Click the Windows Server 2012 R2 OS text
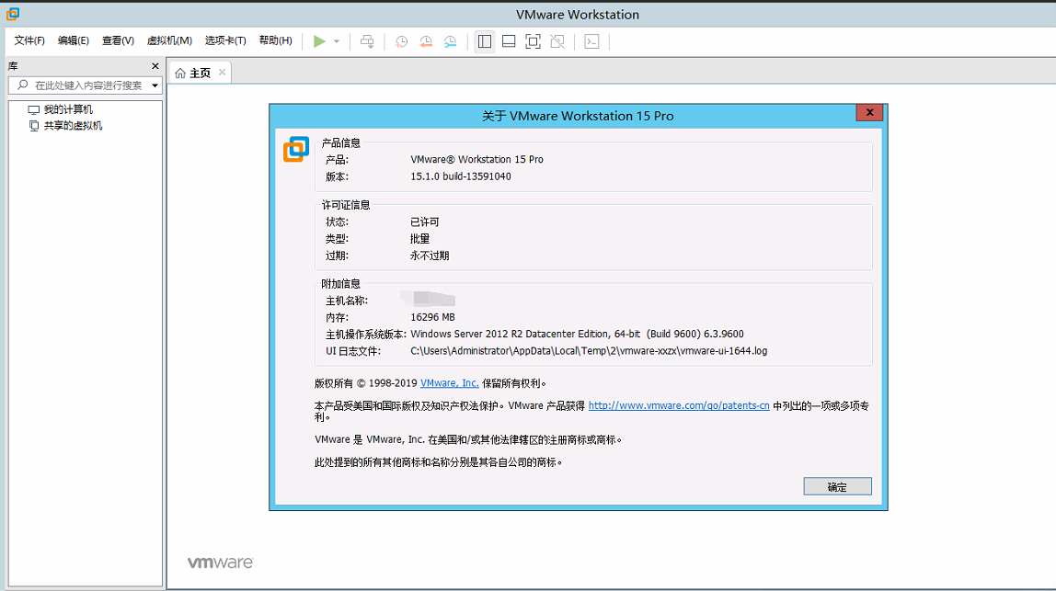The image size is (1056, 591). [577, 334]
